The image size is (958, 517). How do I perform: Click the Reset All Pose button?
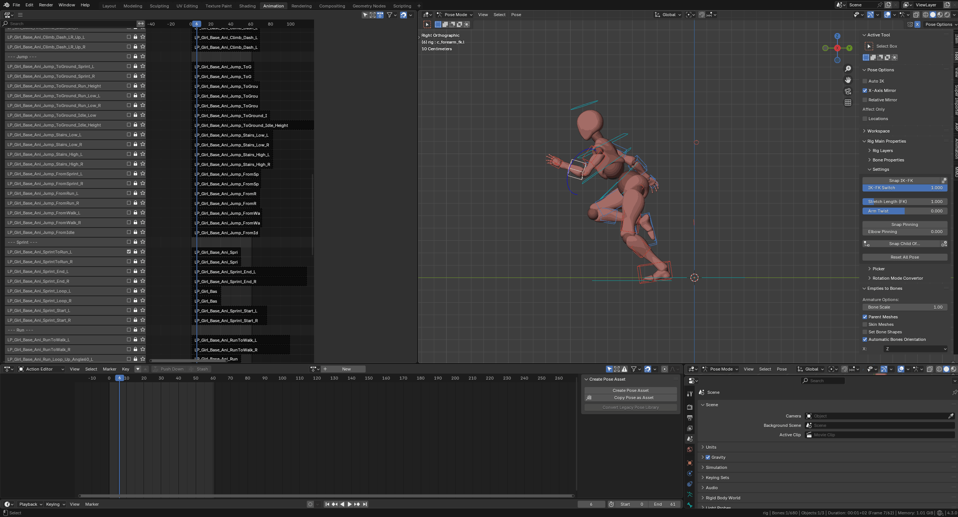point(904,257)
